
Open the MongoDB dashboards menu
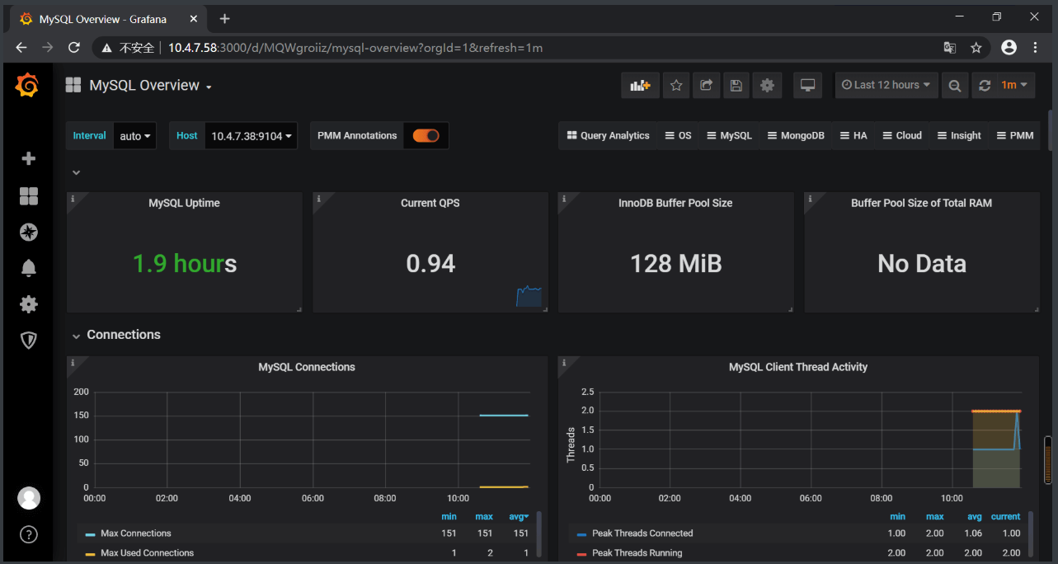(795, 136)
